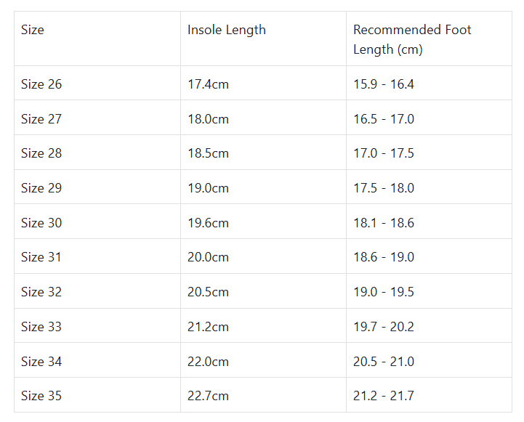Viewport: 524px width, 422px height.
Task: Select the 21.2 - 21.7 foot length cell
Action: click(x=384, y=396)
